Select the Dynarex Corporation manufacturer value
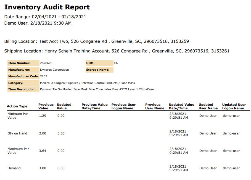The width and height of the screenshot is (251, 180). tap(54, 70)
